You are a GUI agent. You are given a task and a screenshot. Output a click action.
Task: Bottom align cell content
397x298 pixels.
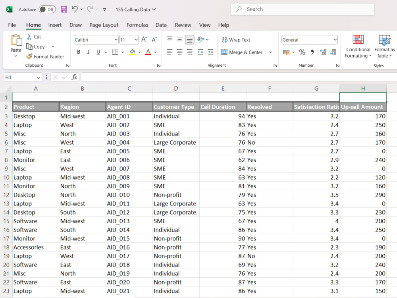coord(190,39)
